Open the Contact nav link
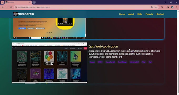Viewport: 179px width, 95px height. (160, 14)
